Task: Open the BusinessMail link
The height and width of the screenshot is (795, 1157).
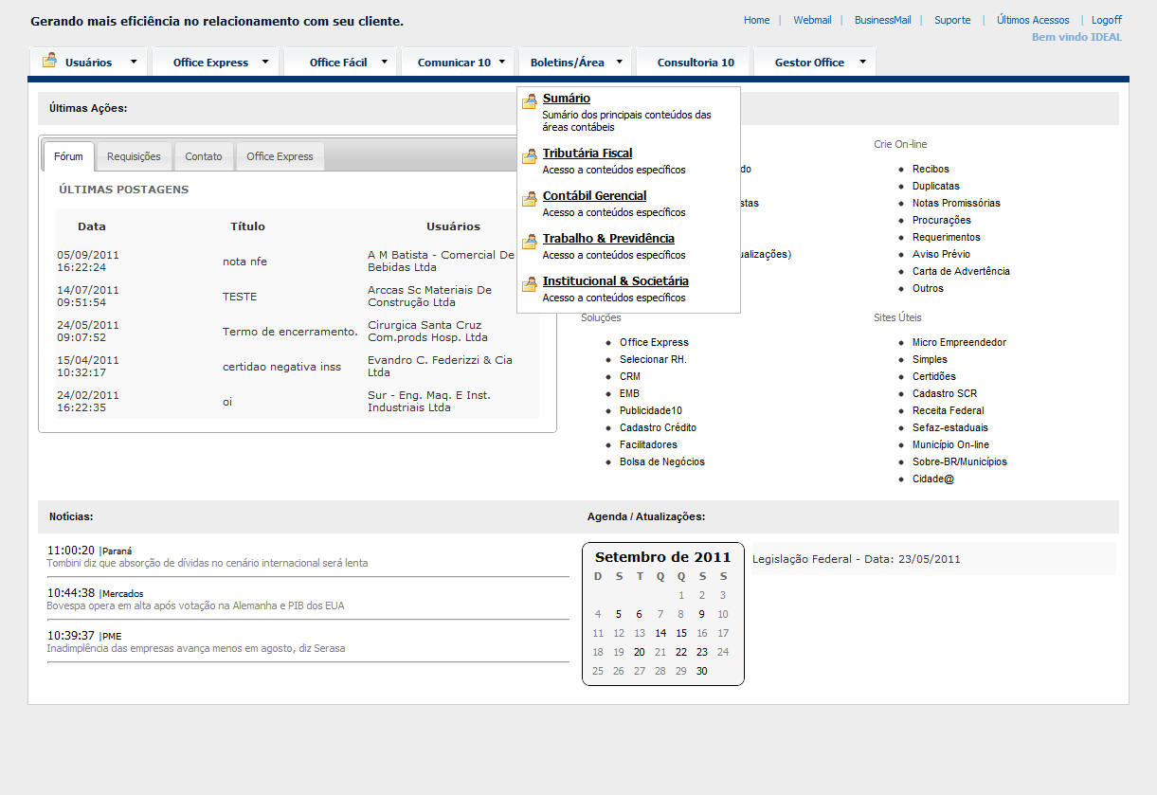Action: [882, 20]
